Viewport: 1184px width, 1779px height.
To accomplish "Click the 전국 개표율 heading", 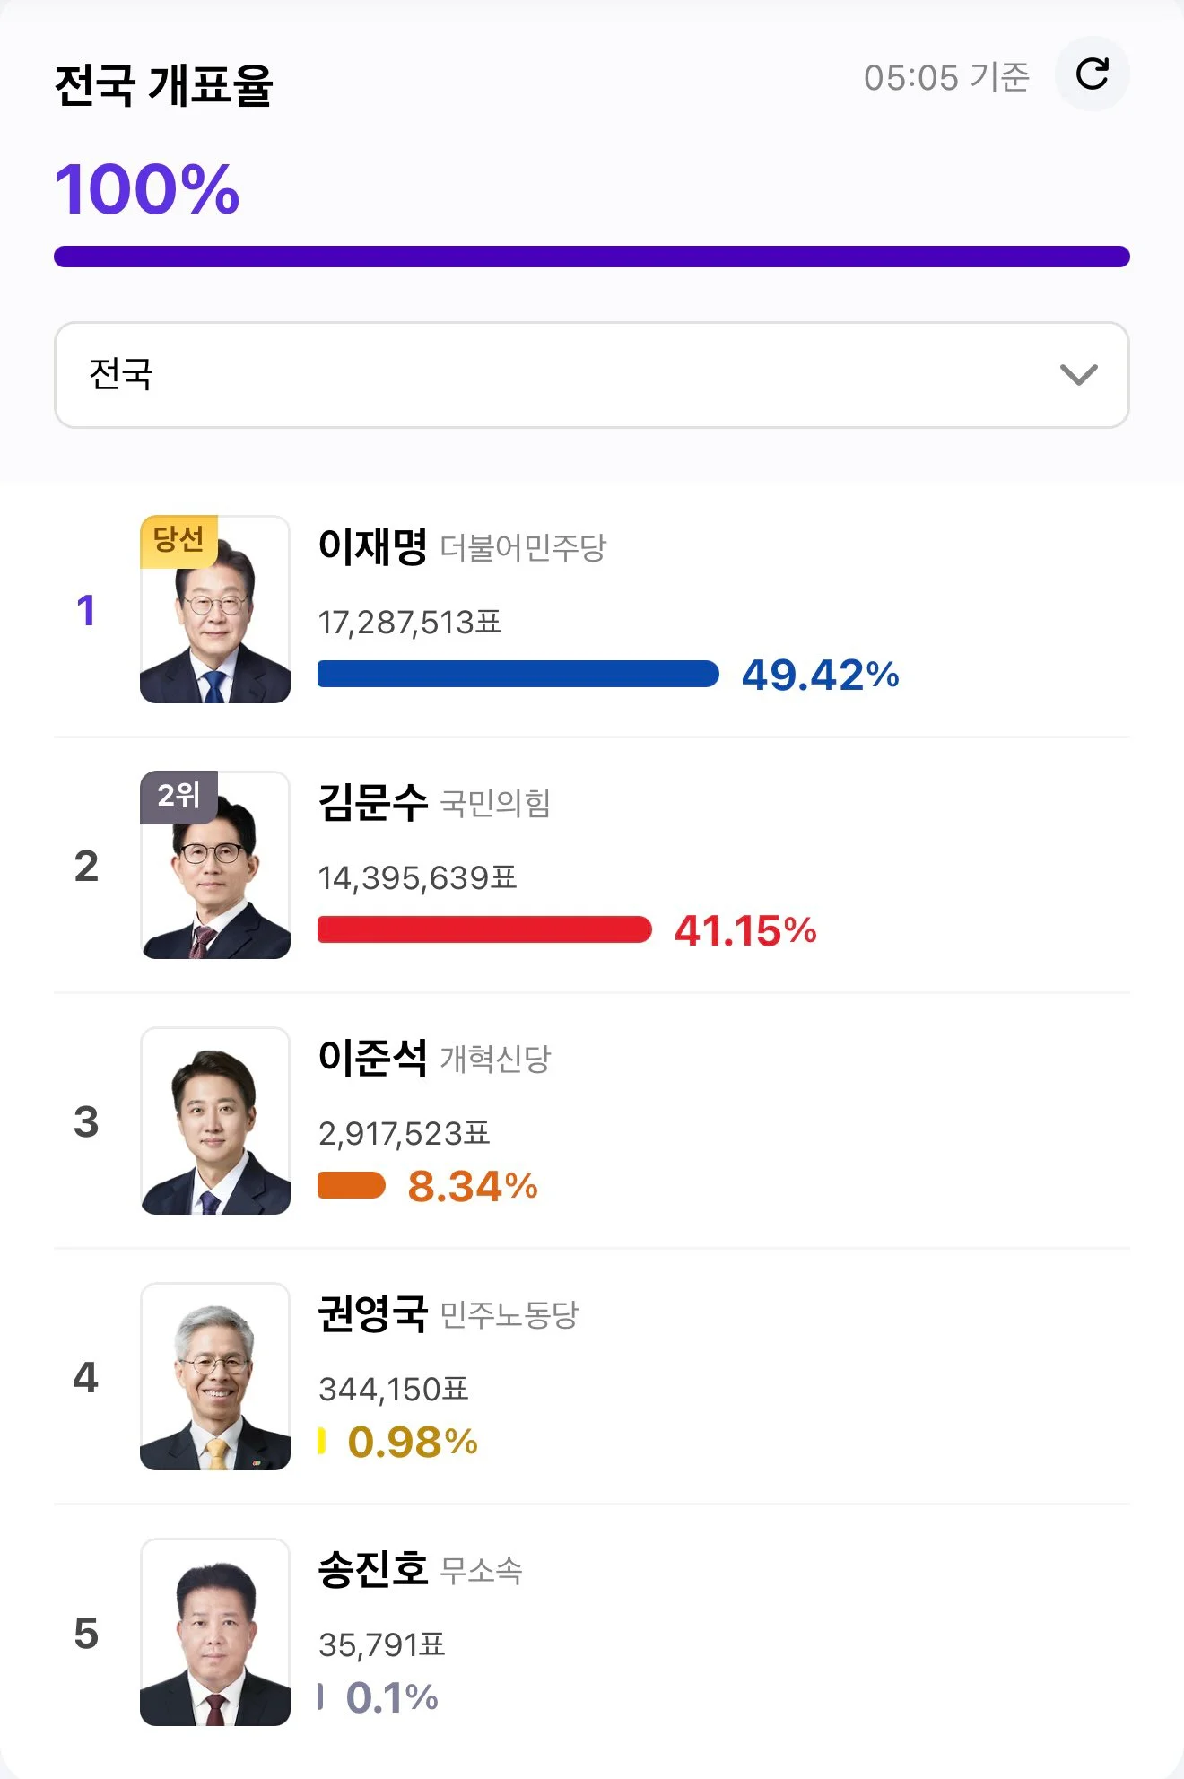I will (x=164, y=85).
